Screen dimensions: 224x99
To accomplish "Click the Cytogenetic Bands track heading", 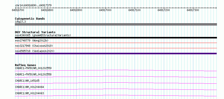I will pyautogui.click(x=30, y=19).
